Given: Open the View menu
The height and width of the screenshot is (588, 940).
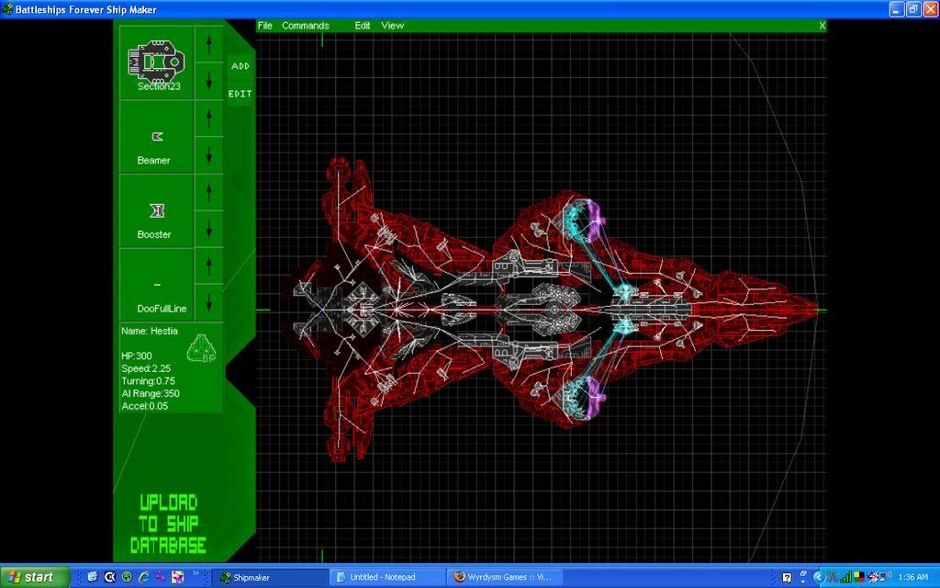Looking at the screenshot, I should click(x=392, y=26).
